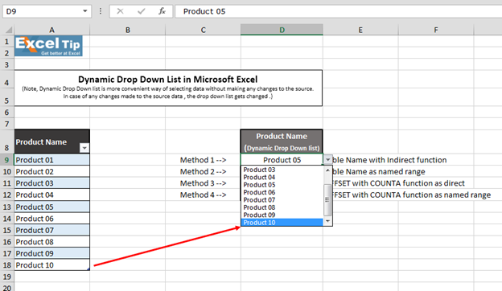Select the row 9 header

(x=6, y=160)
